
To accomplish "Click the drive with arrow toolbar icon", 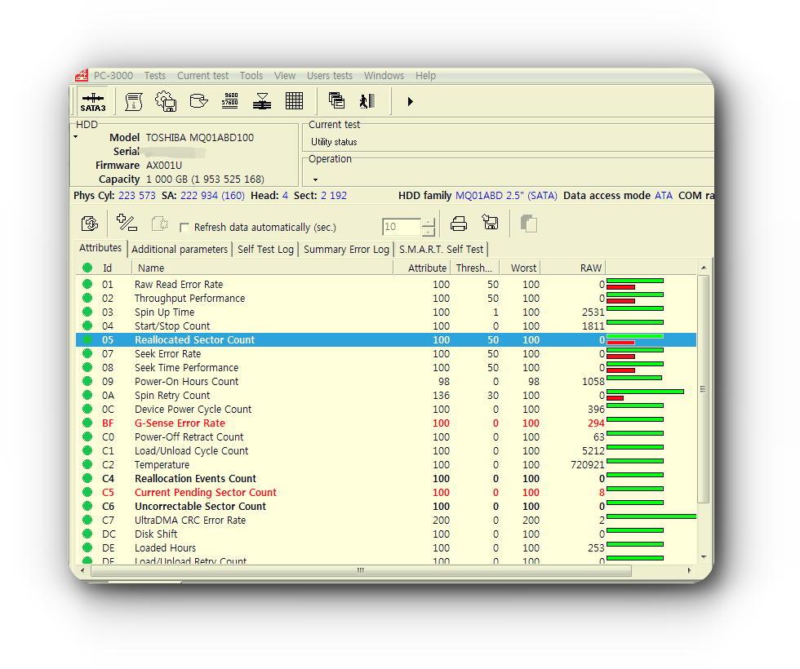I will pyautogui.click(x=198, y=101).
